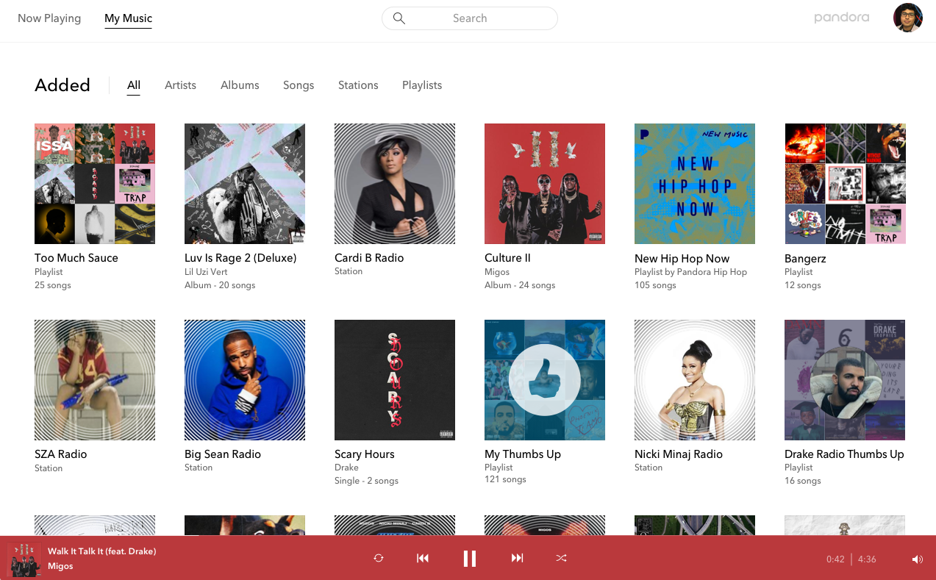Image resolution: width=936 pixels, height=580 pixels.
Task: Skip to the next track
Action: point(518,558)
